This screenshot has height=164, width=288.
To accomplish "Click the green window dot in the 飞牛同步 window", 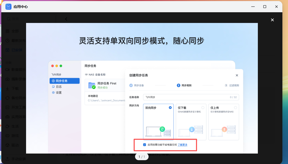I will [61, 66].
